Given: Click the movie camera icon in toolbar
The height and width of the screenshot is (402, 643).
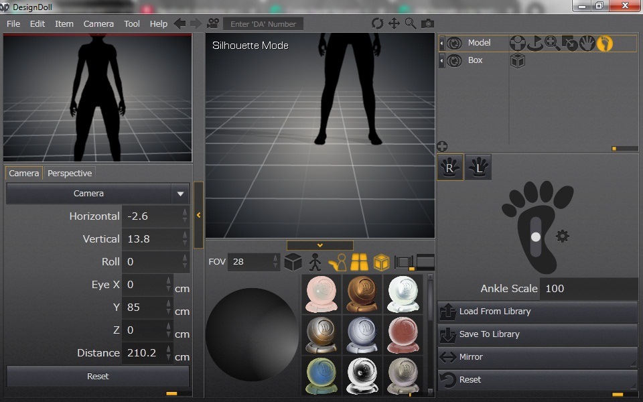Looking at the screenshot, I should pyautogui.click(x=212, y=23).
